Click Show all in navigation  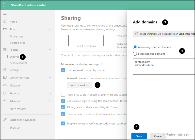(14, 128)
